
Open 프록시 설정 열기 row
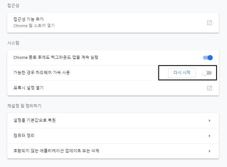pyautogui.click(x=113, y=88)
